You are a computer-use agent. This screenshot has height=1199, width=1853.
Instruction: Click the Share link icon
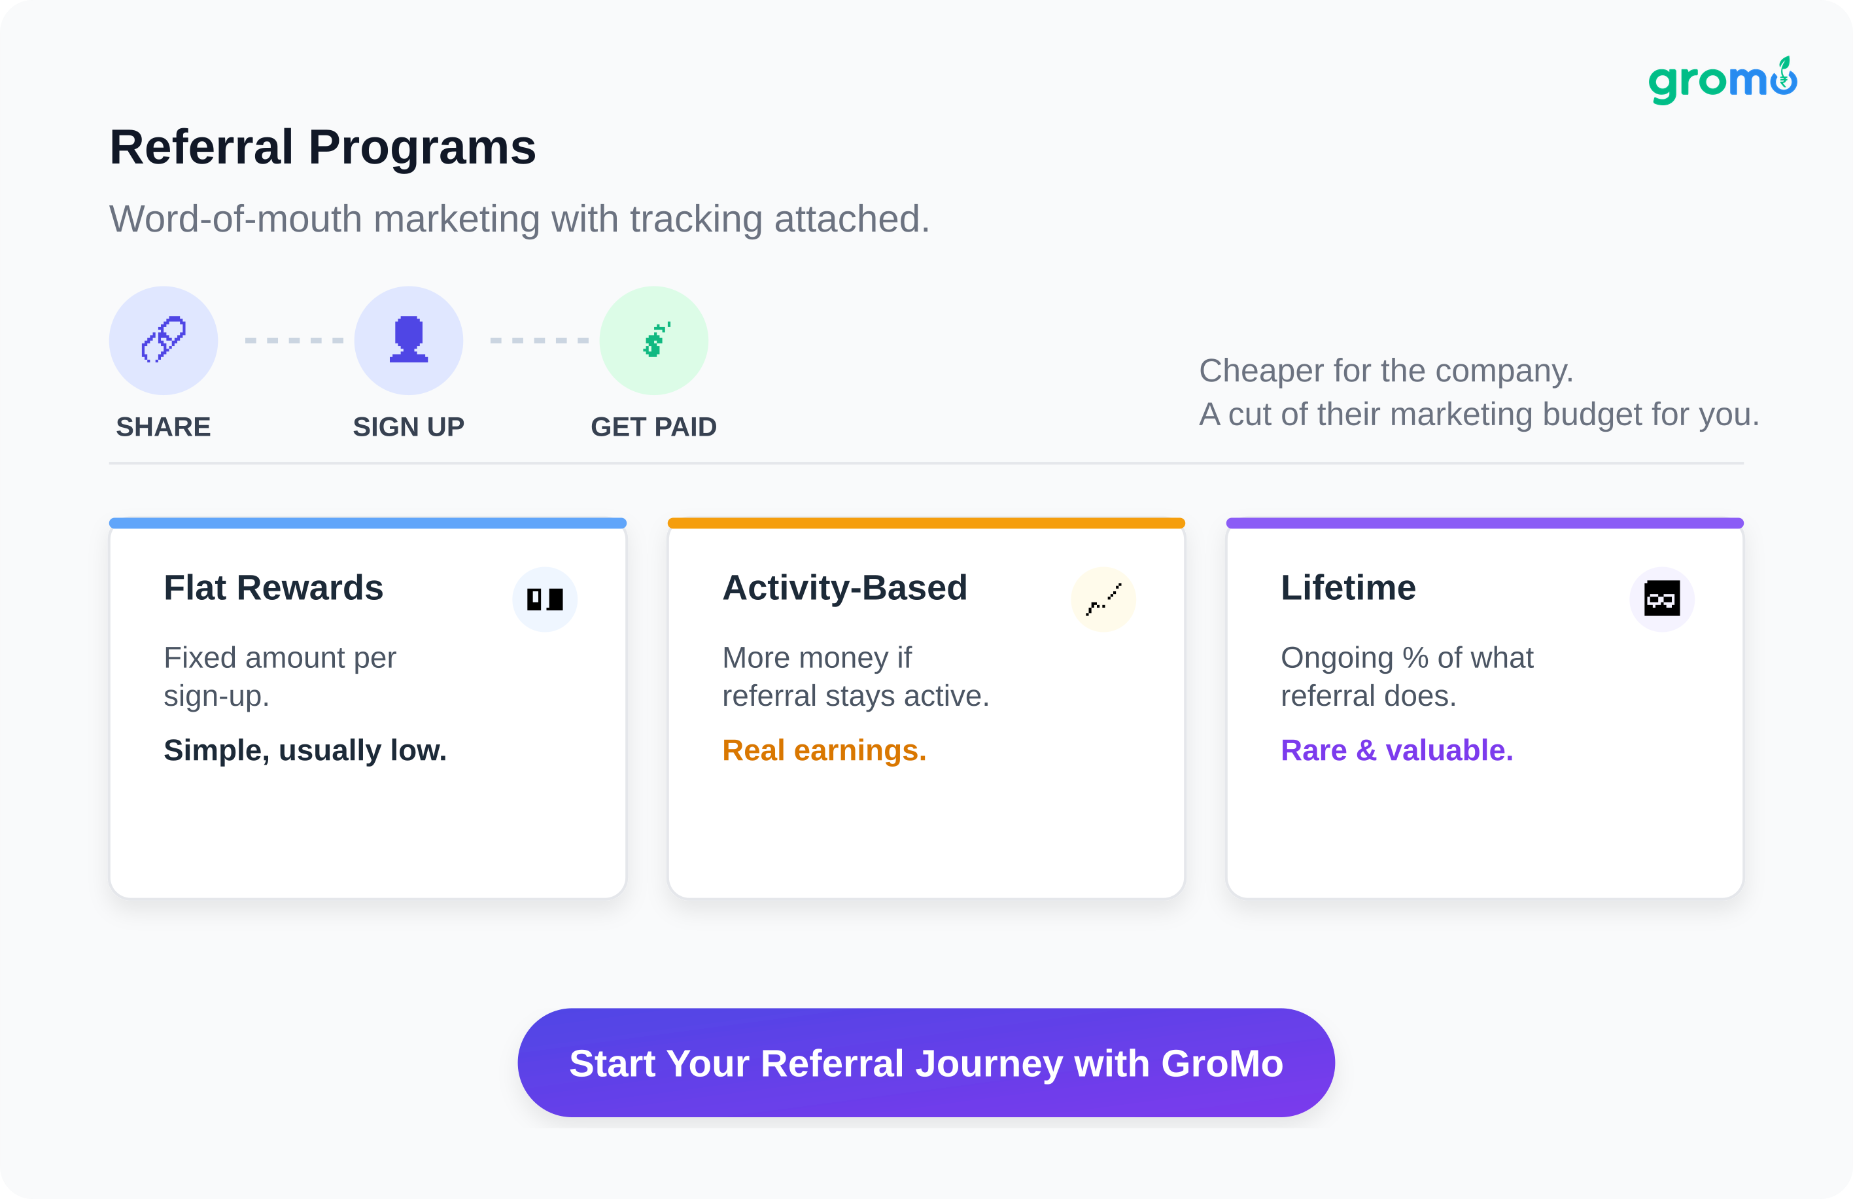[164, 340]
